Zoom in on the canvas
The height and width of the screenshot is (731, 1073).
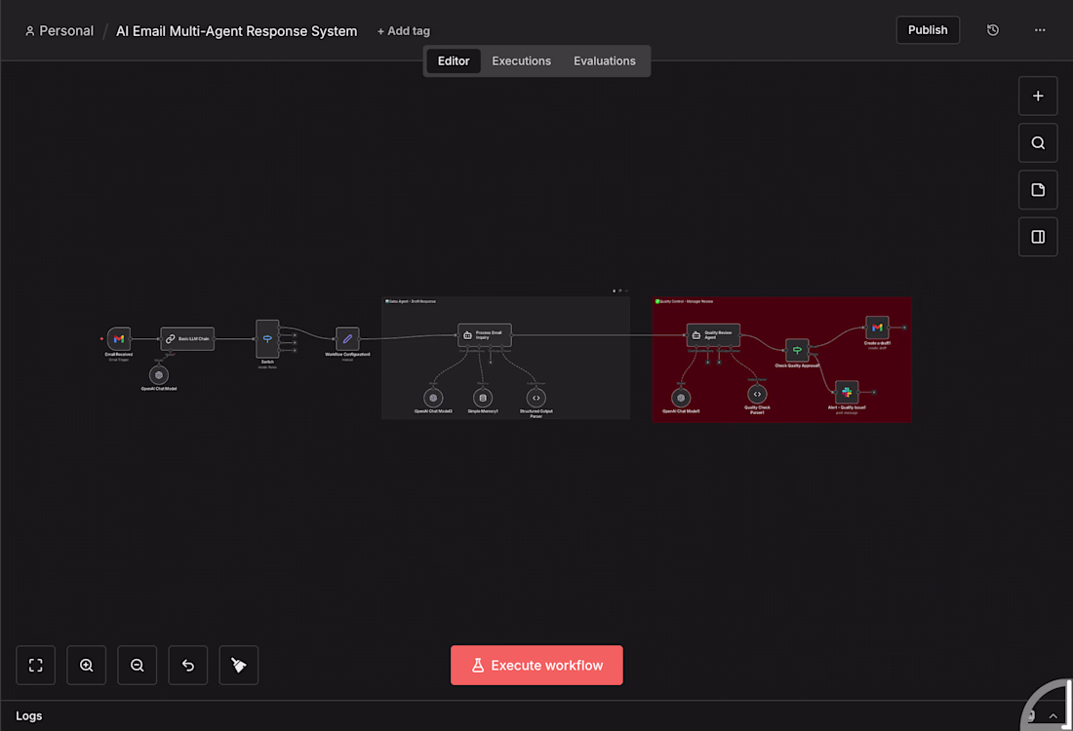coord(86,666)
